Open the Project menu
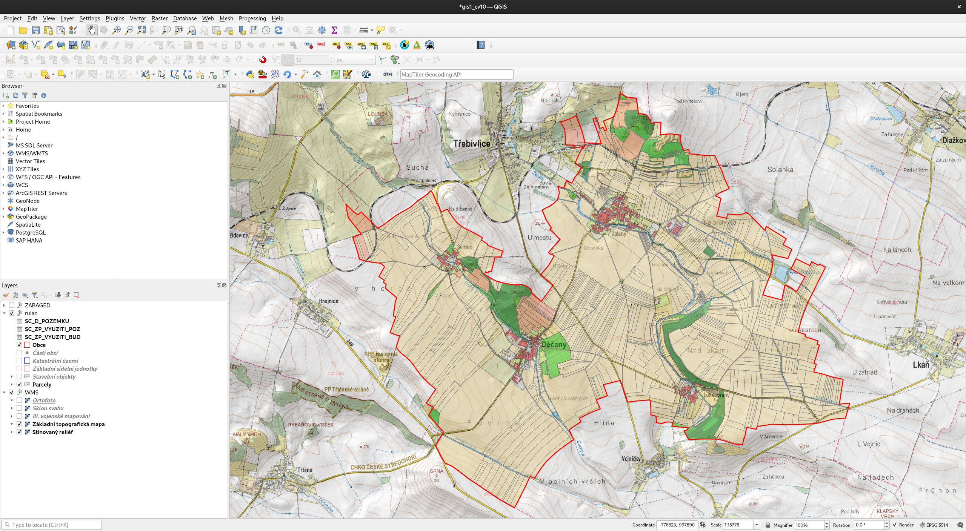966x531 pixels. [12, 18]
